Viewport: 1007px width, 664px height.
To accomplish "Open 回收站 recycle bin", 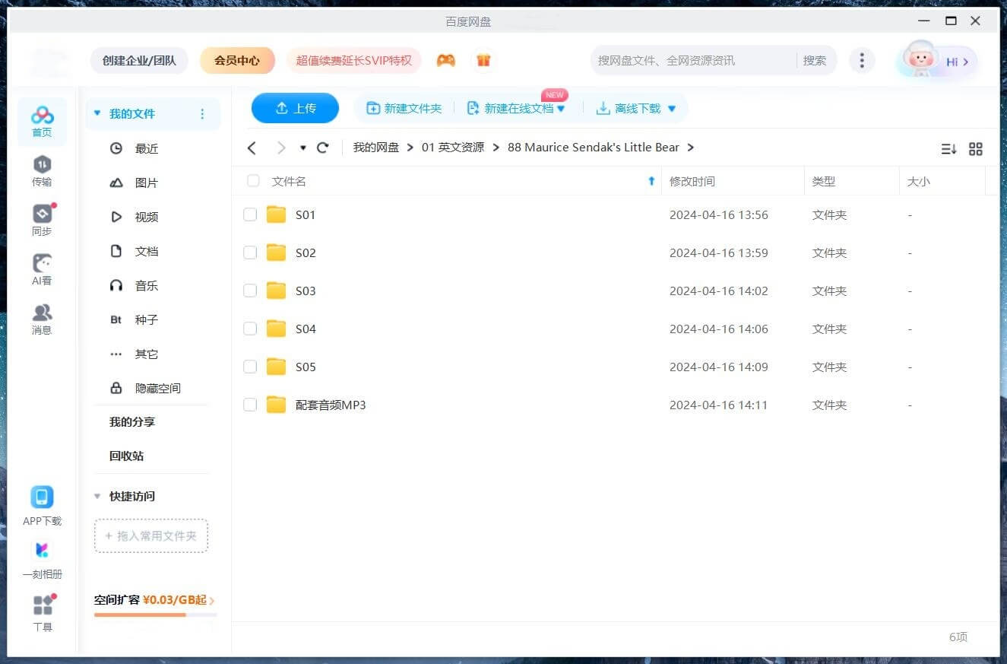I will coord(126,456).
